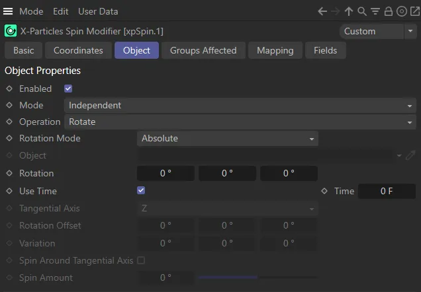The image size is (421, 292).
Task: Click the back arrow navigation icon
Action: tap(322, 11)
